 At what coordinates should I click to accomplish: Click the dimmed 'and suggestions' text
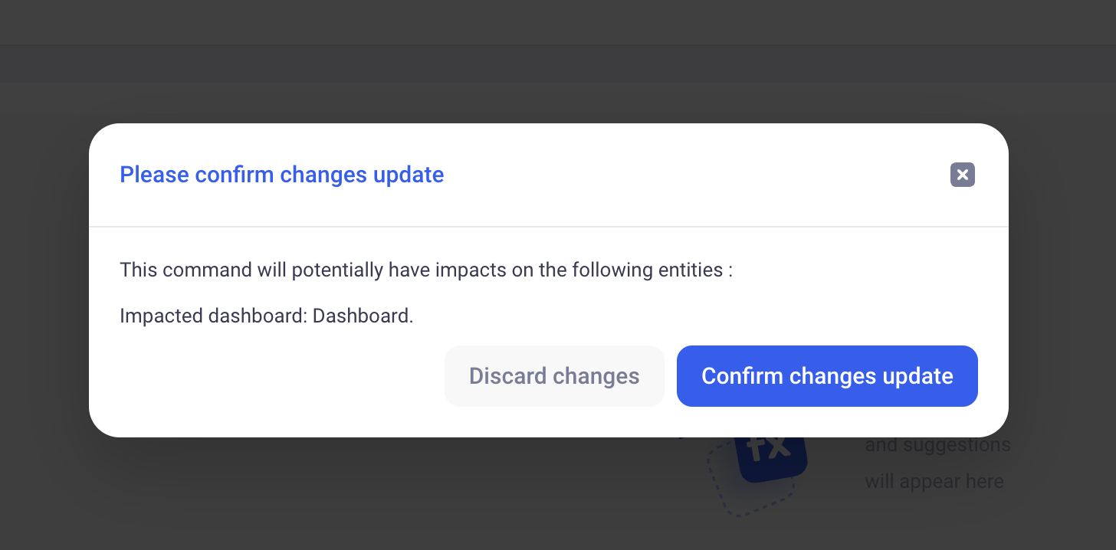[x=937, y=445]
